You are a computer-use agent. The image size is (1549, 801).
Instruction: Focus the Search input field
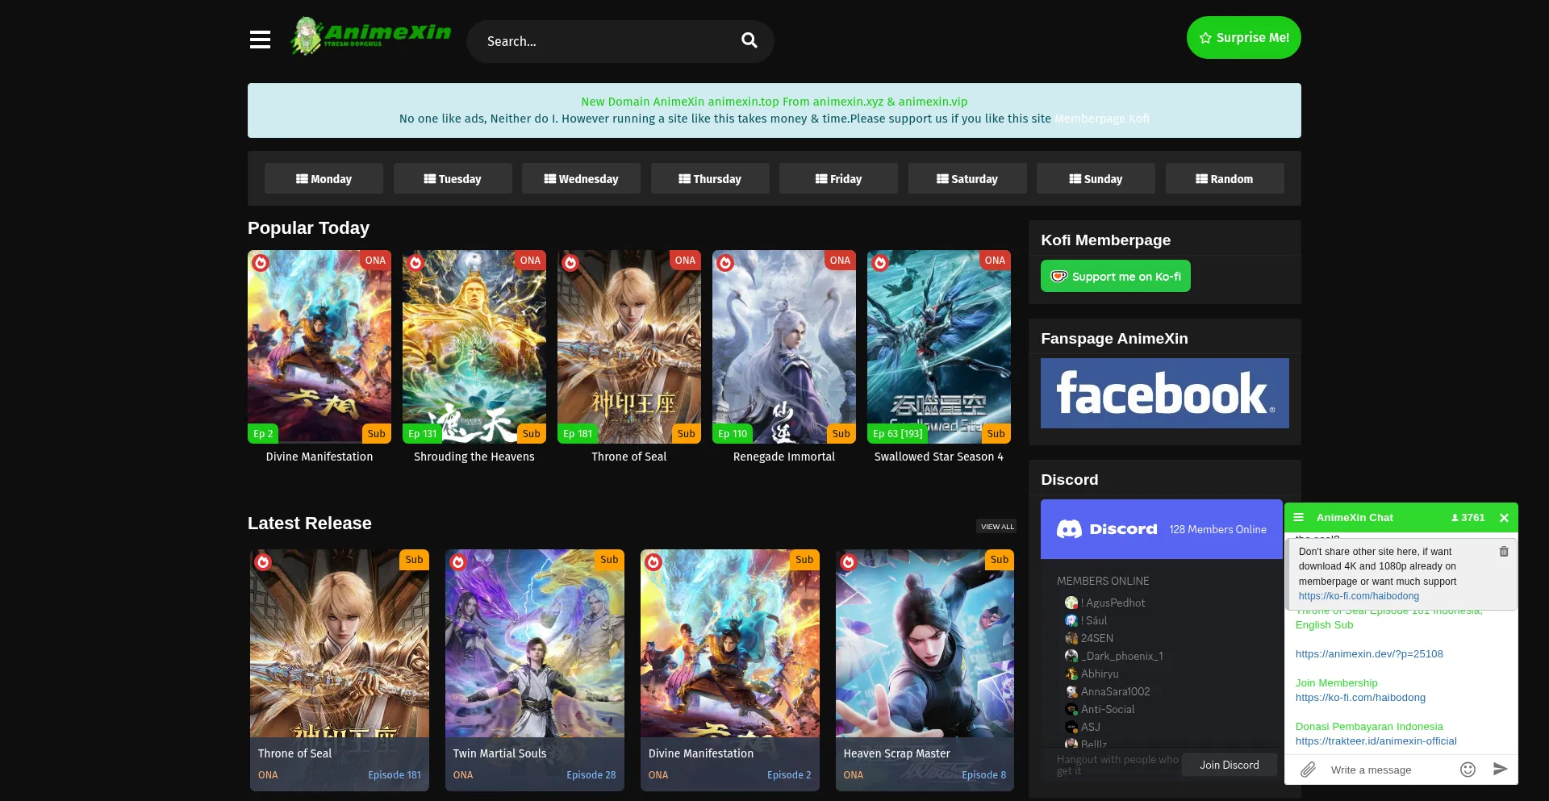(x=605, y=41)
